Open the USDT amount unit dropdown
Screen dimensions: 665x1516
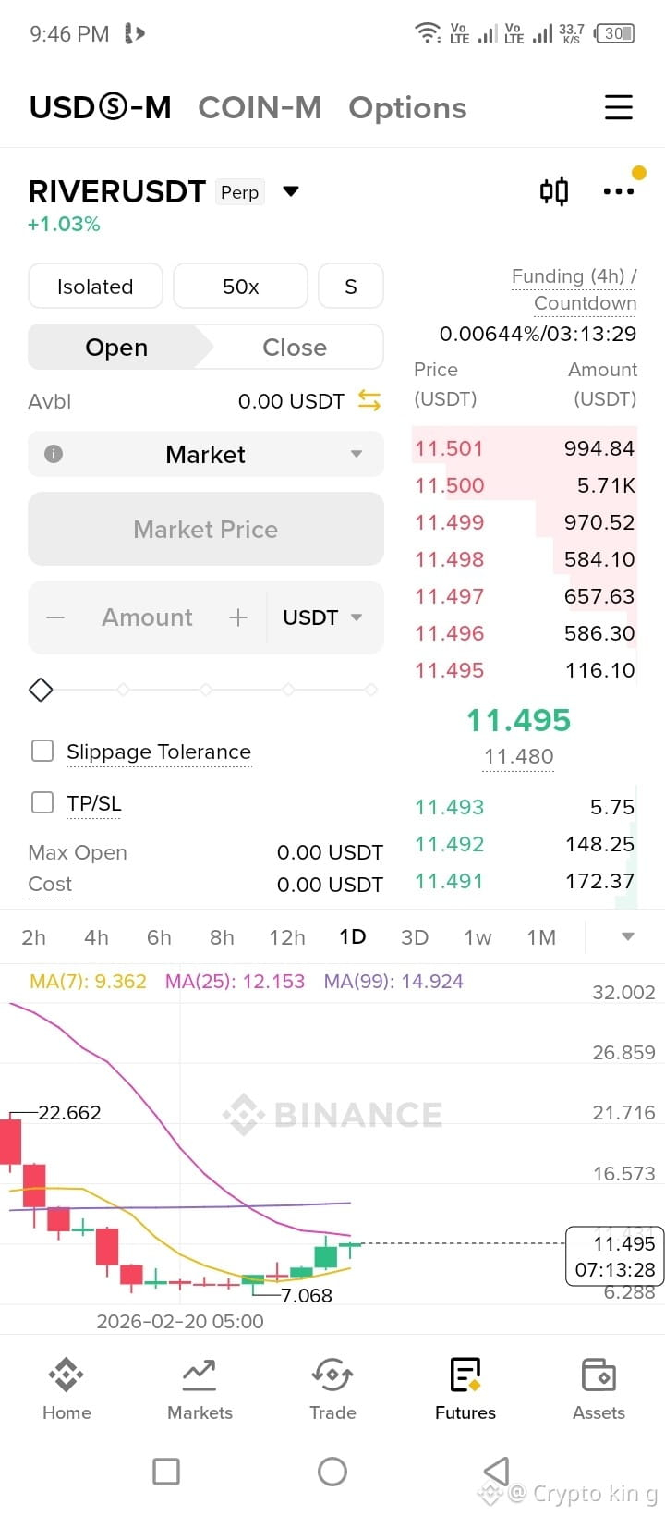click(x=322, y=617)
